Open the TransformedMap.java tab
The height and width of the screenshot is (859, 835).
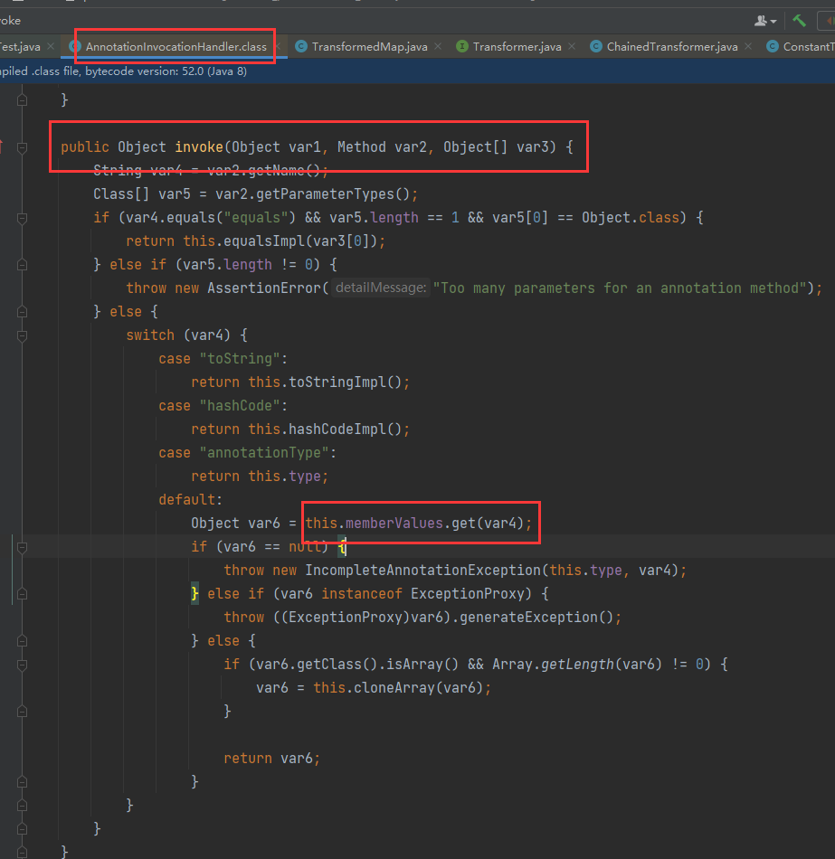[369, 46]
